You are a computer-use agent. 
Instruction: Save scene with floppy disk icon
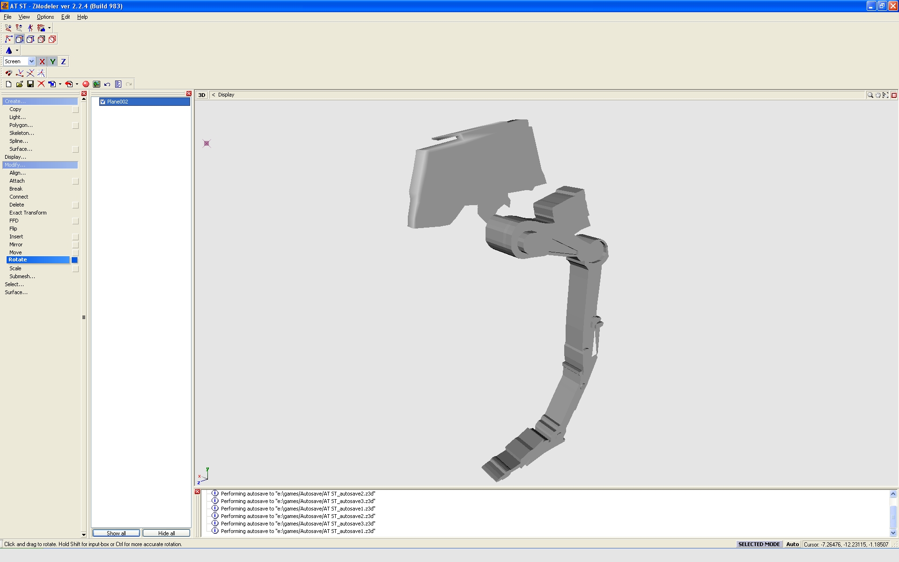[x=30, y=84]
